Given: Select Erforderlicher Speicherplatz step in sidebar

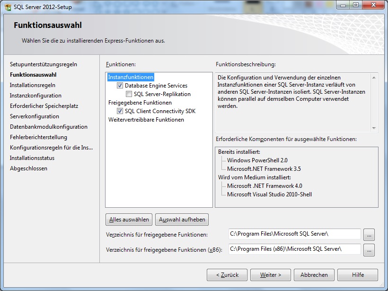Looking at the screenshot, I should [44, 106].
